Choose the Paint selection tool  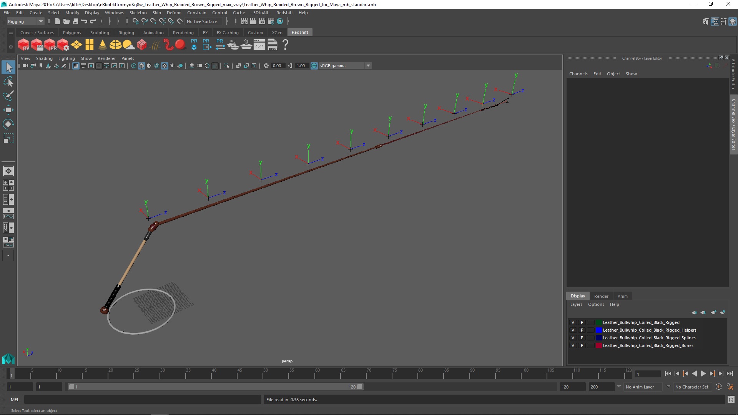point(8,96)
